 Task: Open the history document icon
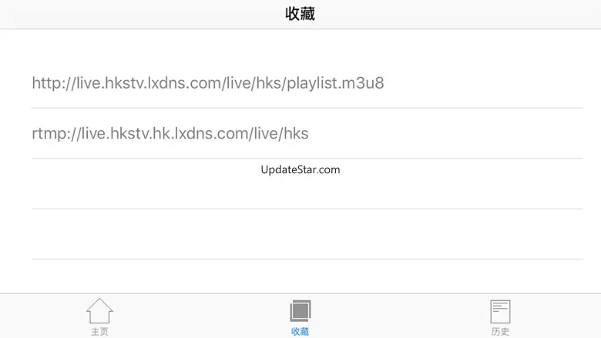click(500, 311)
